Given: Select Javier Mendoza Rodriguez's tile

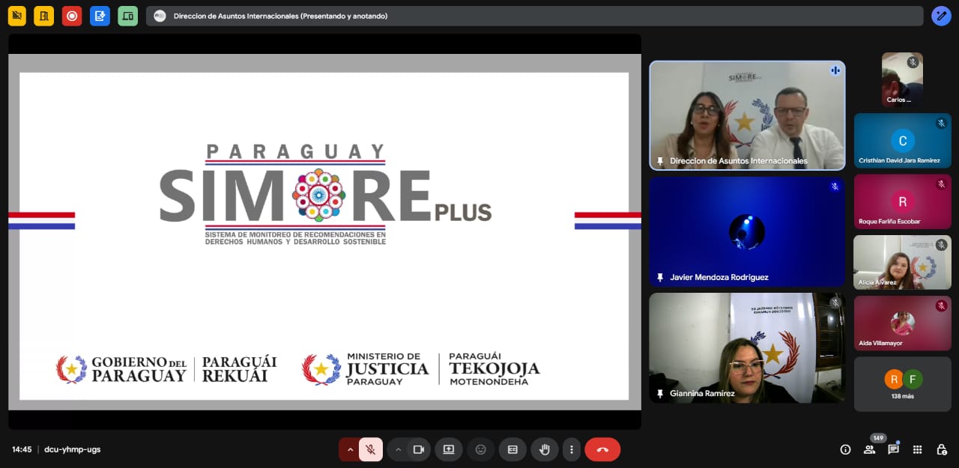Looking at the screenshot, I should [747, 231].
